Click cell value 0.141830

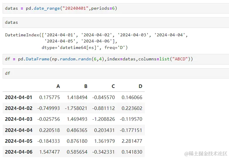tap(132, 152)
